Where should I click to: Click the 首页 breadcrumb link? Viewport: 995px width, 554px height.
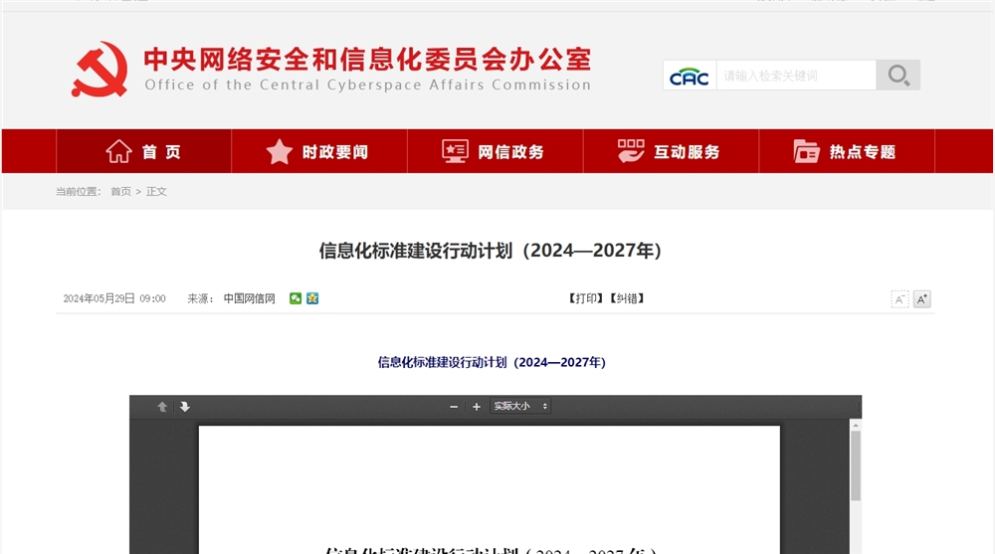point(120,192)
